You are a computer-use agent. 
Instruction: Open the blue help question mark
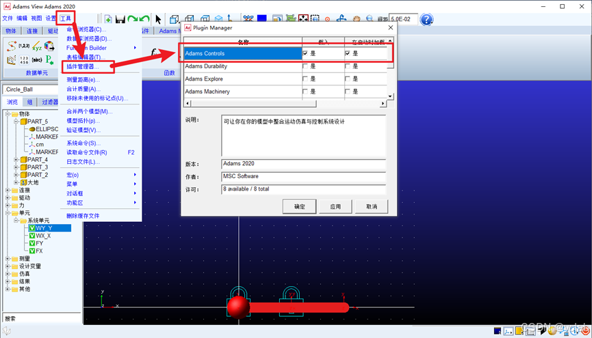pyautogui.click(x=426, y=19)
